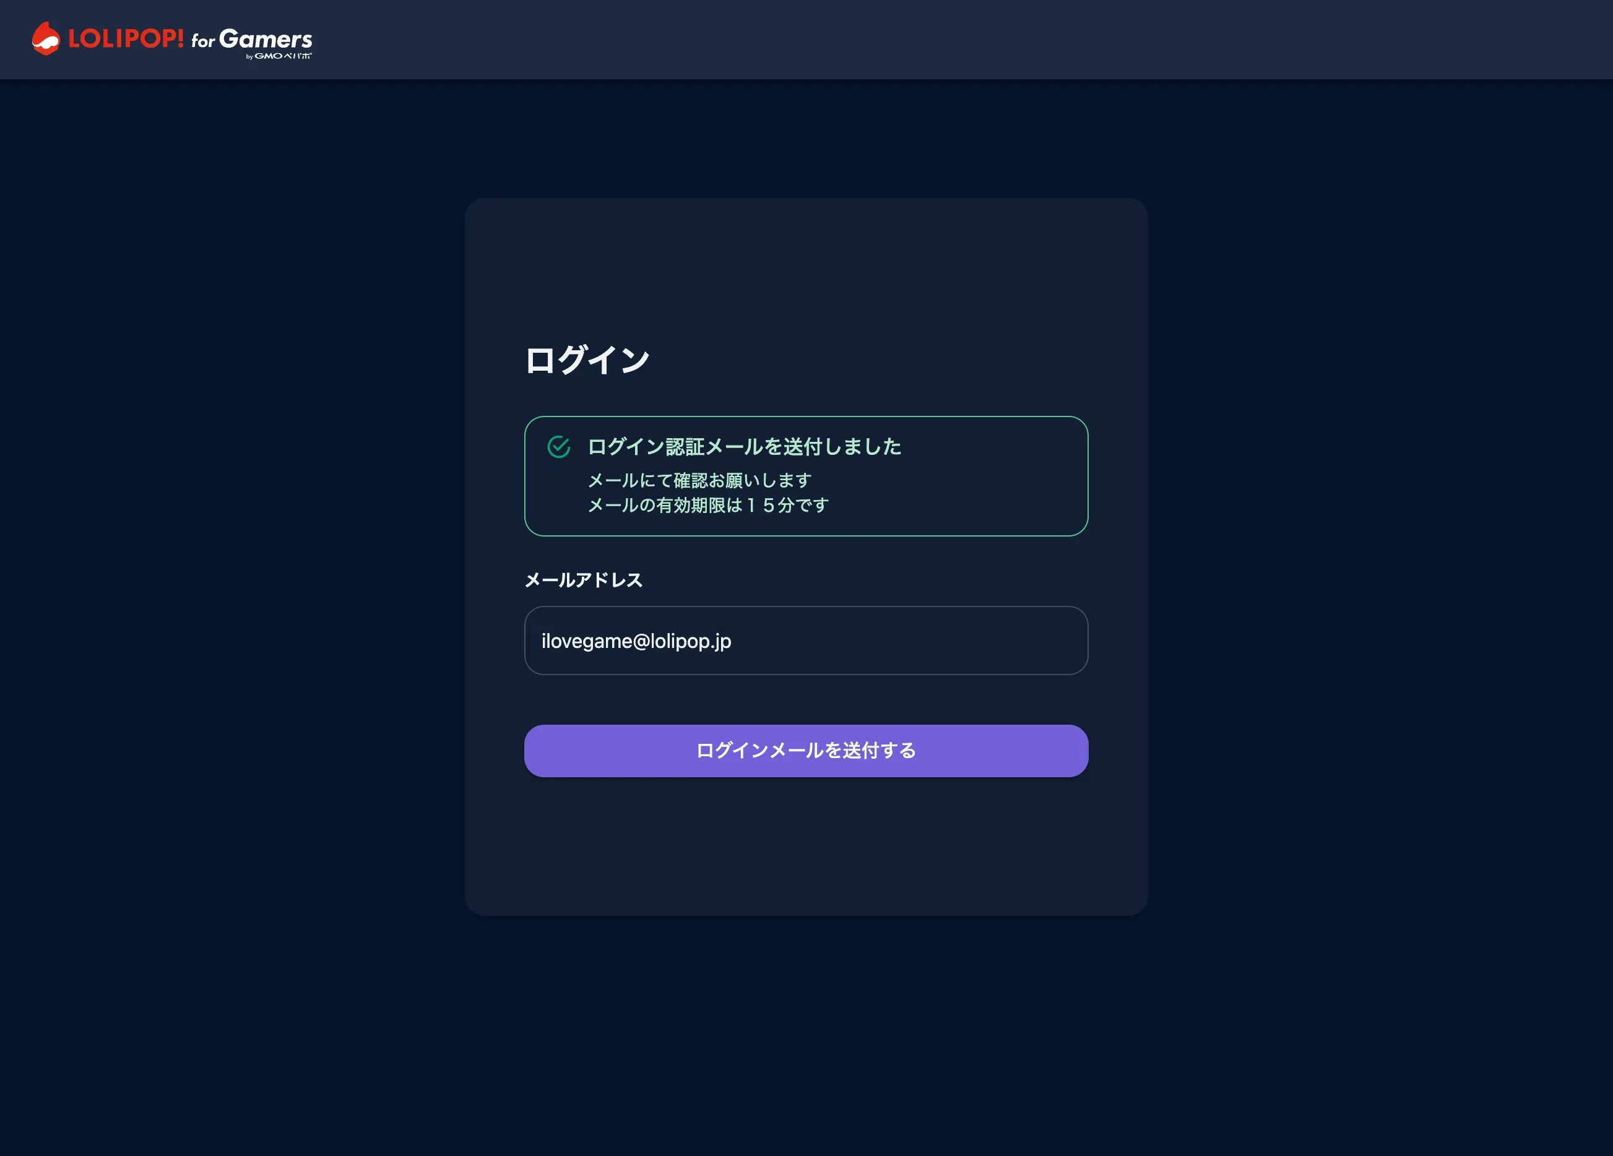
Task: Click the メールの有効期限は15分です message line
Action: 707,506
